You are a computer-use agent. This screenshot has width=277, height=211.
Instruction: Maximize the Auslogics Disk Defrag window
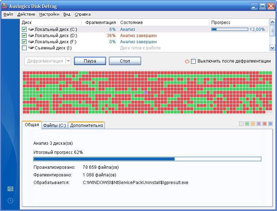262,6
